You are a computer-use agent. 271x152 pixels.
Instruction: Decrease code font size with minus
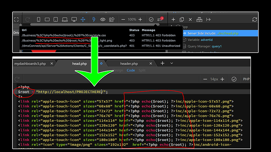click(205, 79)
